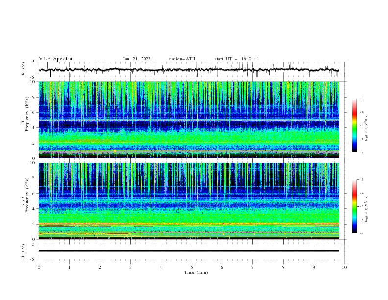Click the "-5" tick on ch.1 color bar
The height and width of the screenshot is (300, 388).
pos(362,125)
